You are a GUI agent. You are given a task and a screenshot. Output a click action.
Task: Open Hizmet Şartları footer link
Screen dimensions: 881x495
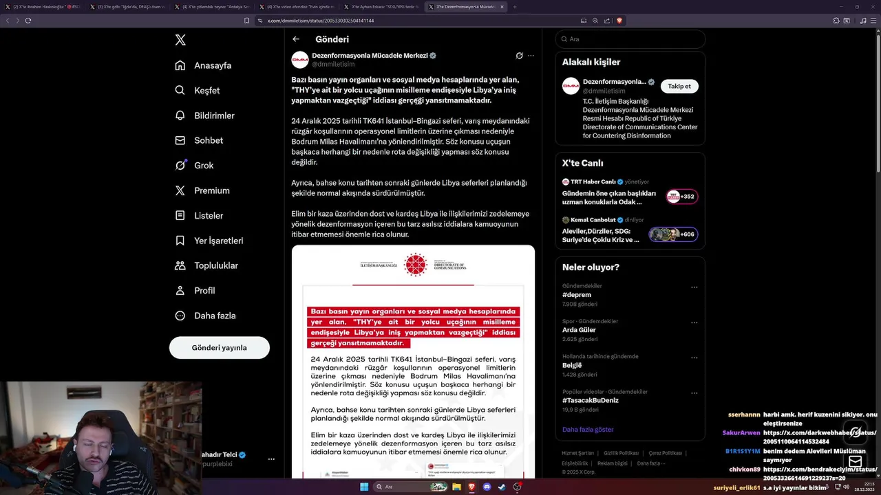pyautogui.click(x=577, y=453)
